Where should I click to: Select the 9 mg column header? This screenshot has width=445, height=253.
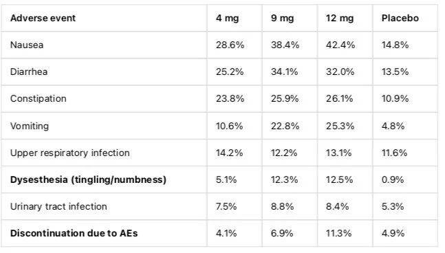click(283, 18)
